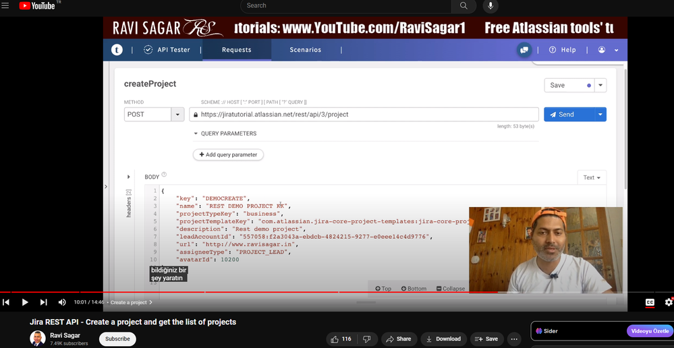
Task: Open the Save options dropdown arrow
Action: pyautogui.click(x=601, y=85)
